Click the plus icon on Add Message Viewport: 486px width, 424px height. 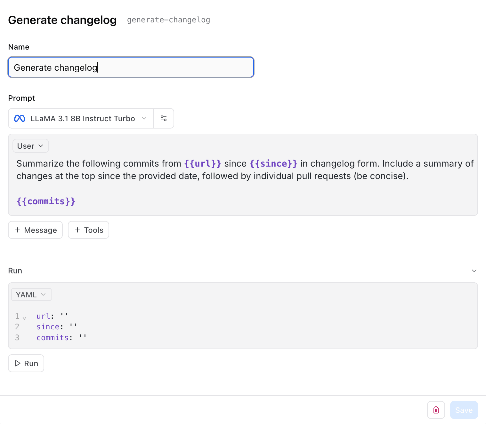point(18,230)
